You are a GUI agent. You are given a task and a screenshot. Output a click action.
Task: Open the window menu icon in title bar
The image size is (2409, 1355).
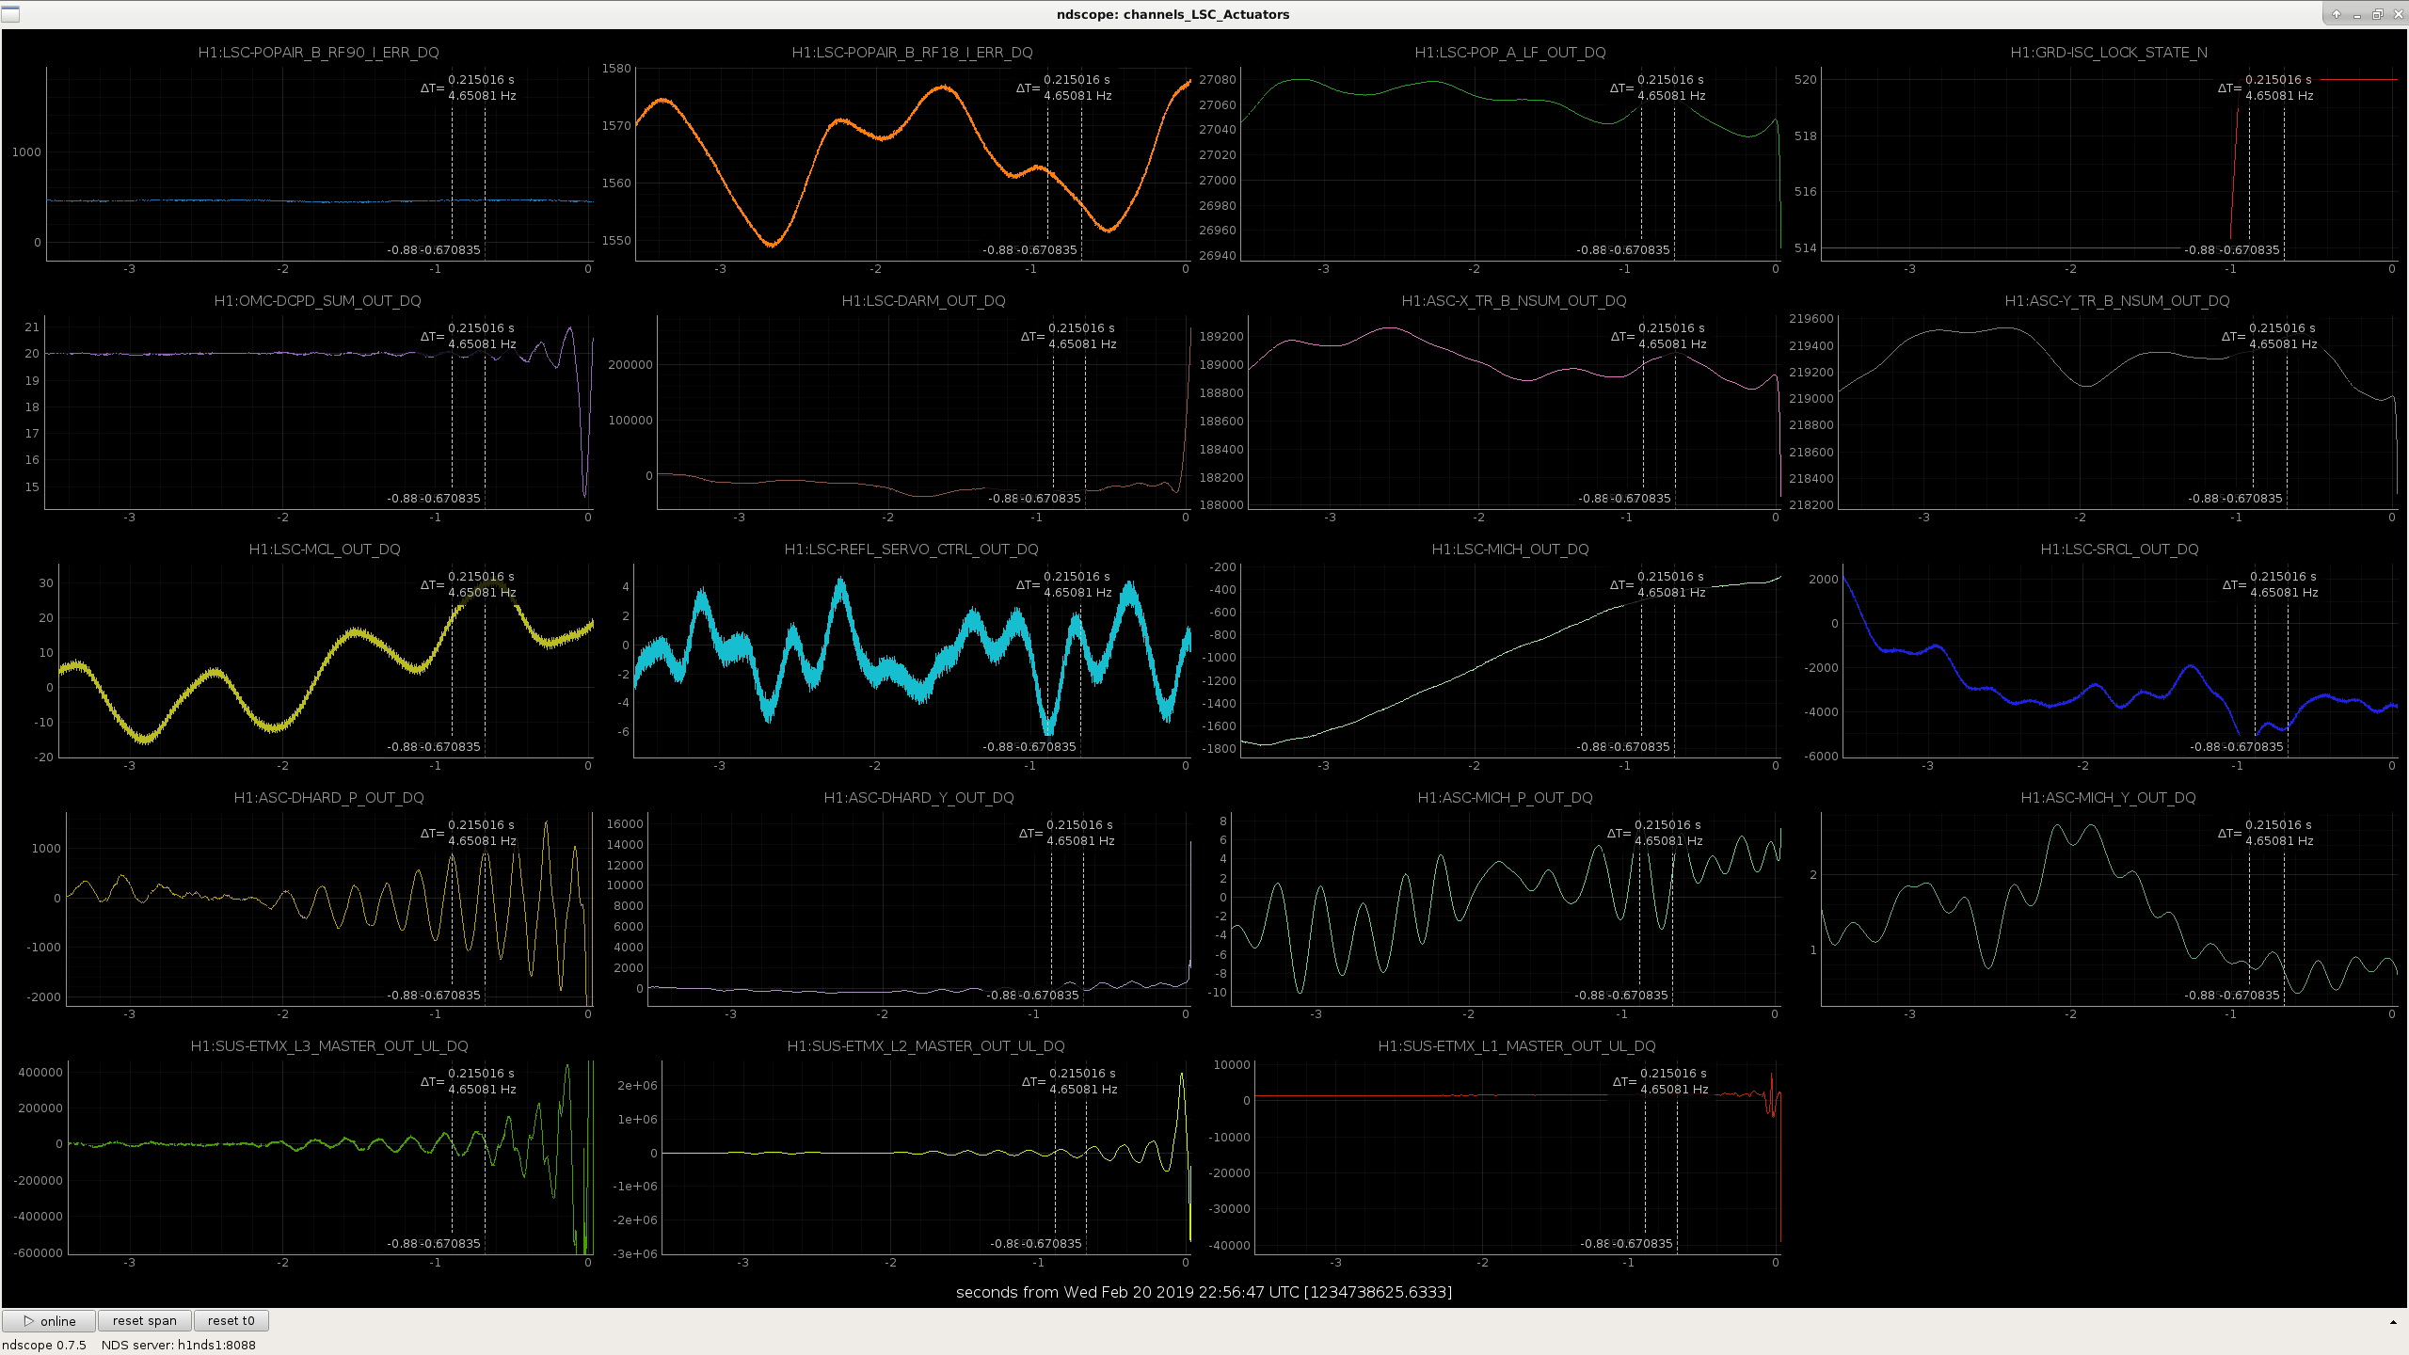click(x=9, y=14)
